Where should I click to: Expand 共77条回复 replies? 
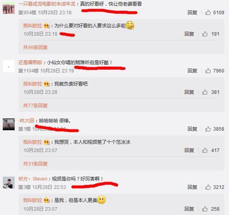[x=35, y=106]
